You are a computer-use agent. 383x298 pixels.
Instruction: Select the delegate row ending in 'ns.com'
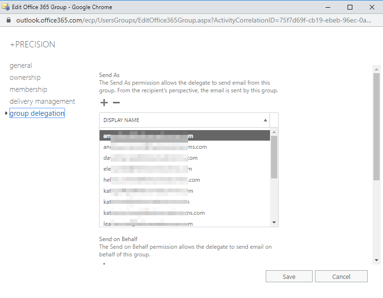click(185, 212)
